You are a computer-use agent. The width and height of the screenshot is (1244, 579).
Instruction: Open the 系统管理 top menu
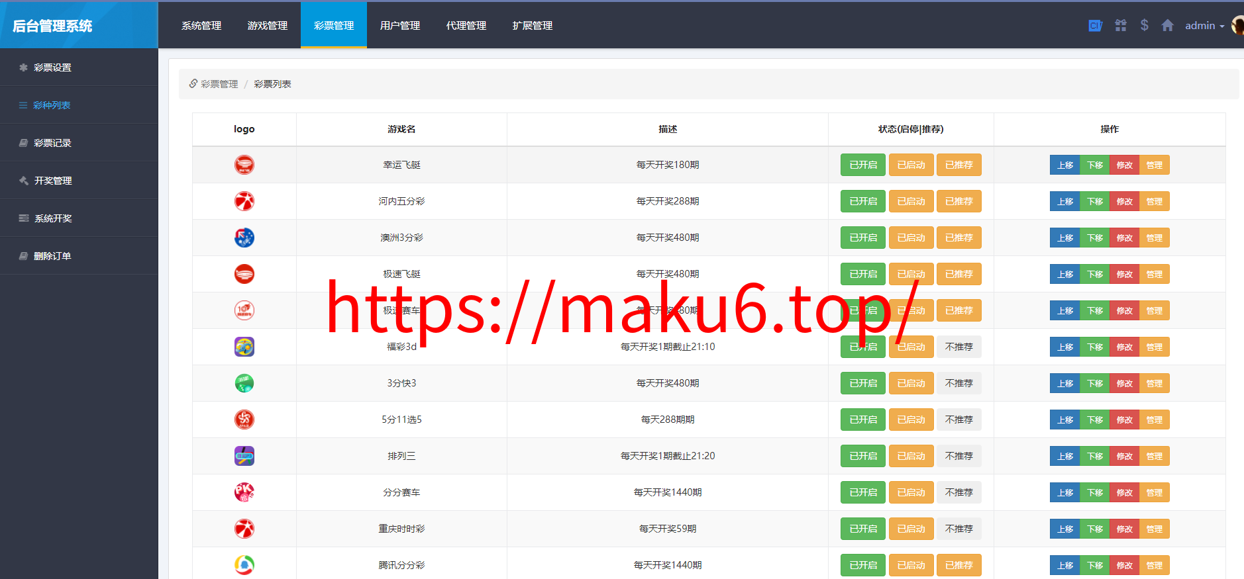point(201,25)
